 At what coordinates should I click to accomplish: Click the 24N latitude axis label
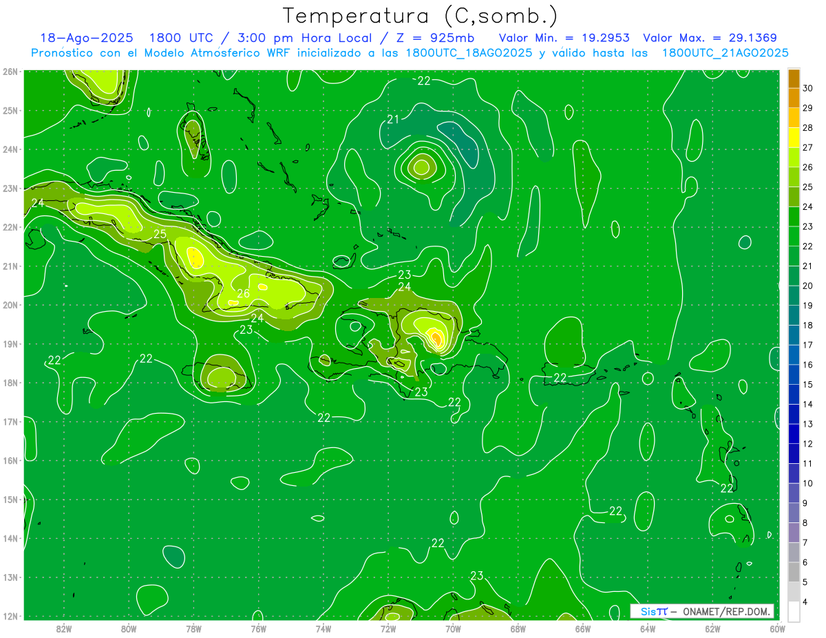coord(10,149)
